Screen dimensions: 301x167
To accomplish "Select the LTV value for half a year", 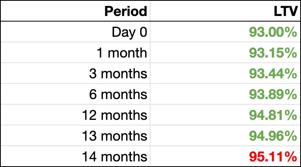I will (272, 94).
